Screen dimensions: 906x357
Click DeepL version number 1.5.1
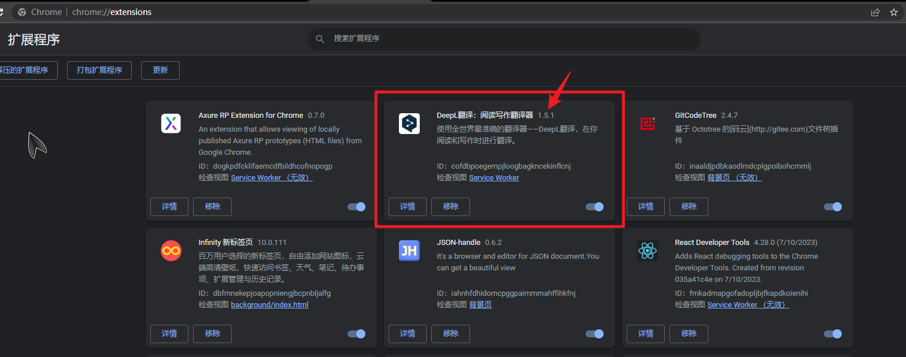[x=546, y=116]
